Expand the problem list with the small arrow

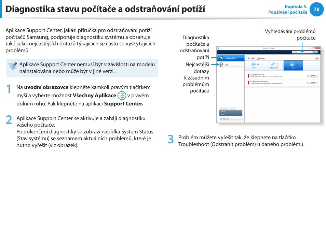(282, 87)
